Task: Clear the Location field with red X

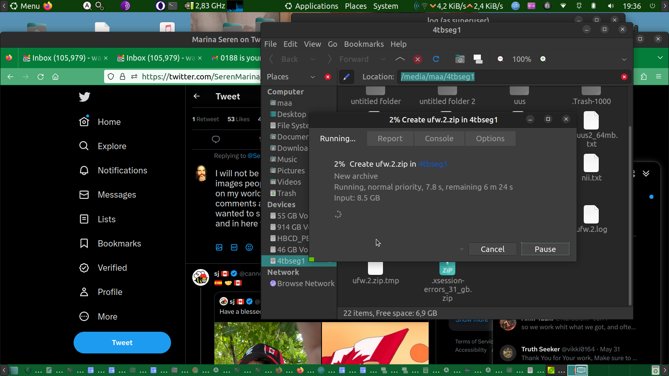Action: click(624, 77)
